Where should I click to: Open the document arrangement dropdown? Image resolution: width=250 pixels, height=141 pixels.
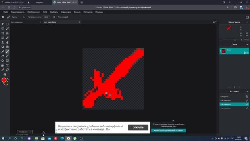pos(215,22)
